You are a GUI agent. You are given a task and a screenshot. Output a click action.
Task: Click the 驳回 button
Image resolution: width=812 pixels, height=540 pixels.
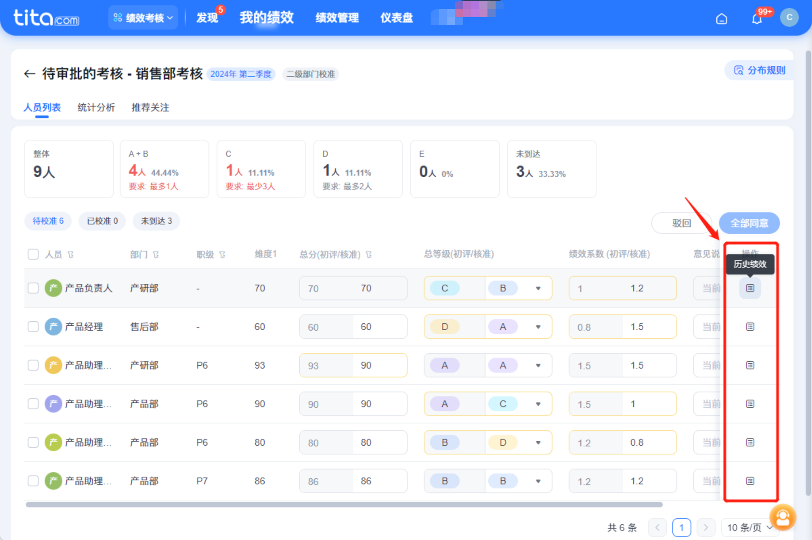coord(681,223)
